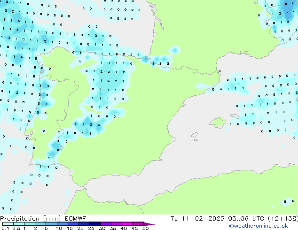
Task: Click the Mallorca island on the map
Action: pos(218,123)
